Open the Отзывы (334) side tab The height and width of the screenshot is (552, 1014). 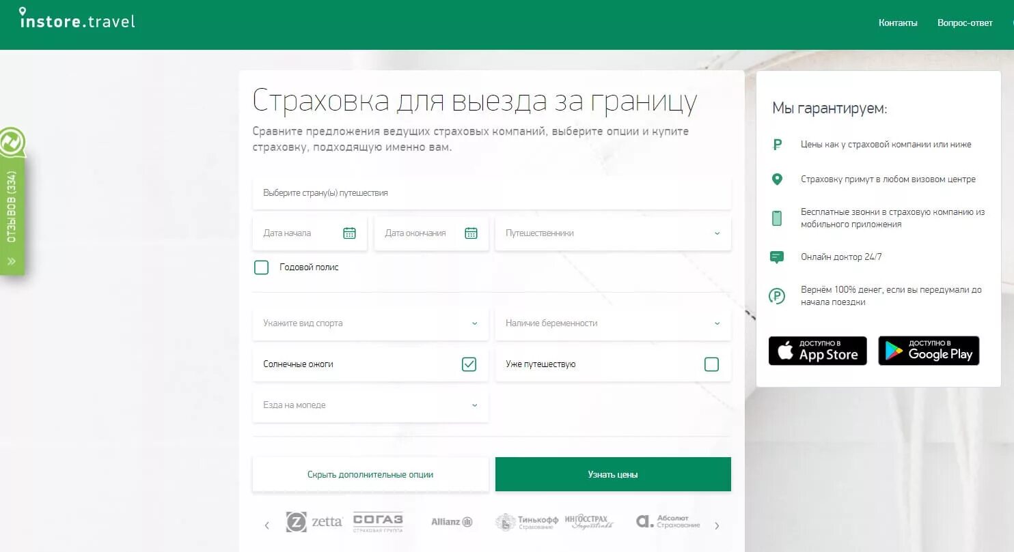point(12,206)
